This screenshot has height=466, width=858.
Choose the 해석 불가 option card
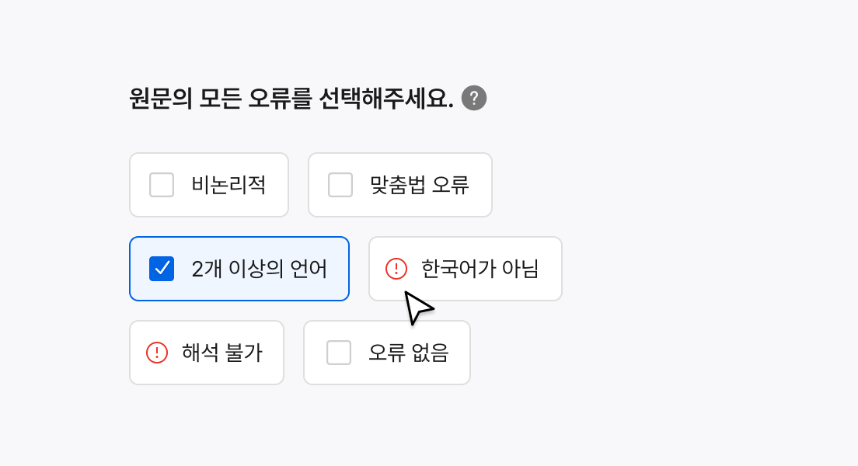point(207,353)
